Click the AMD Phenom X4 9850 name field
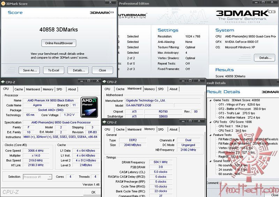This screenshot has height=197, width=279. click(x=51, y=100)
